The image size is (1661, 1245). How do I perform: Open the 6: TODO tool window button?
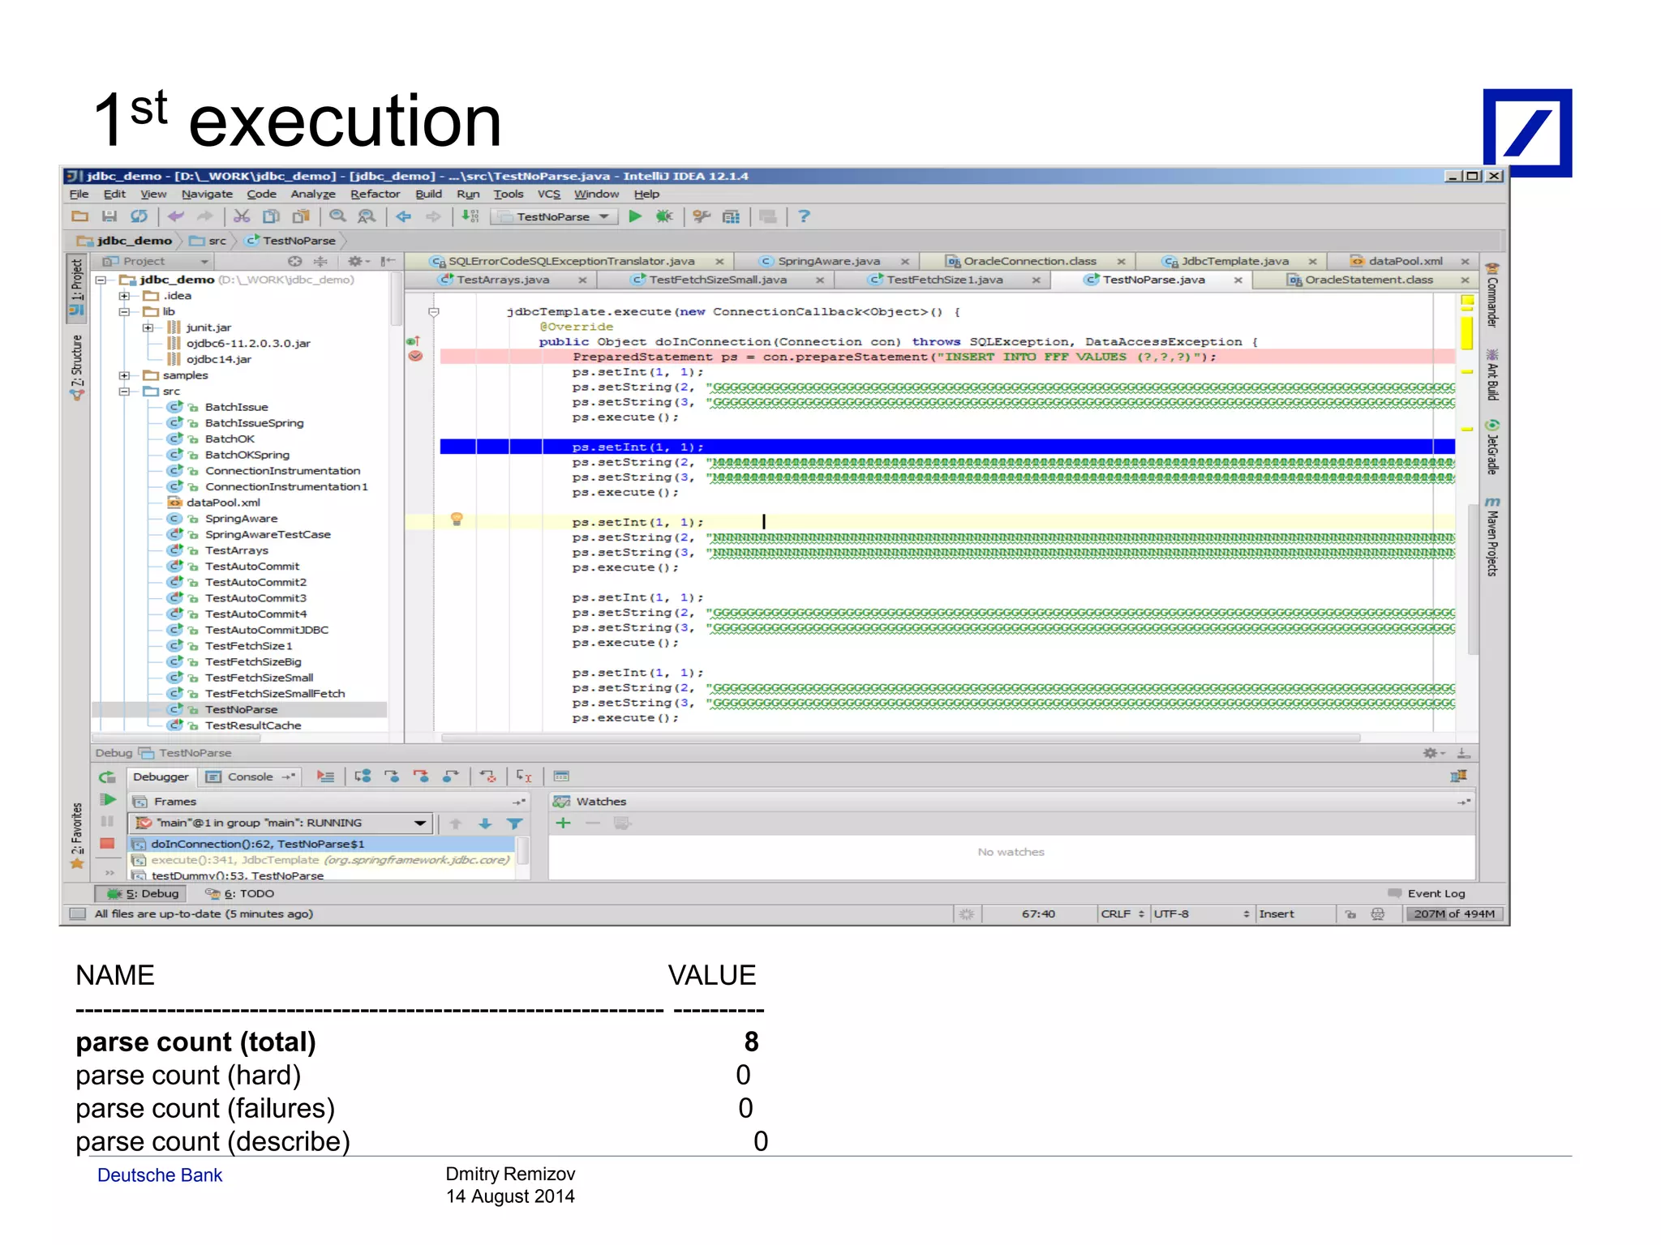click(239, 893)
